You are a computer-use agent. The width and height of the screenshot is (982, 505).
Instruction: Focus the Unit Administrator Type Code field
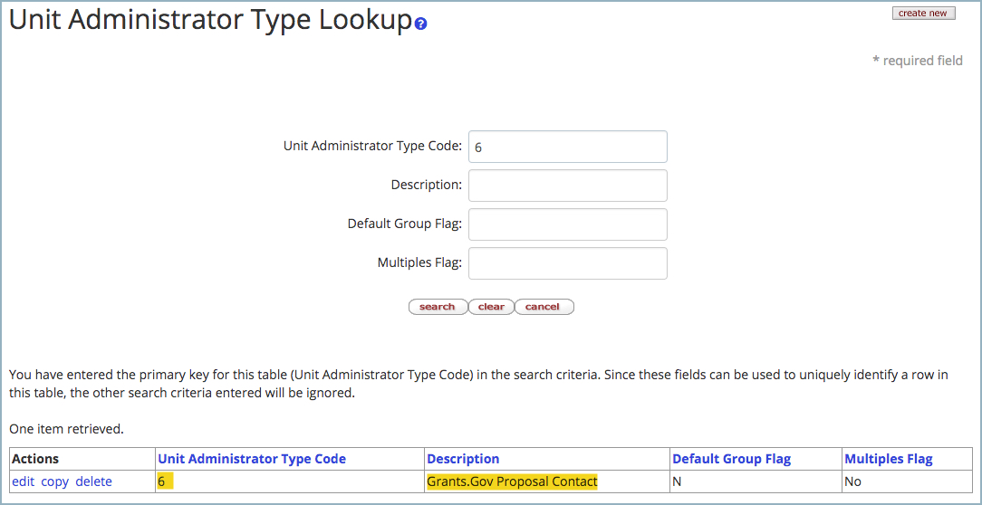click(567, 147)
